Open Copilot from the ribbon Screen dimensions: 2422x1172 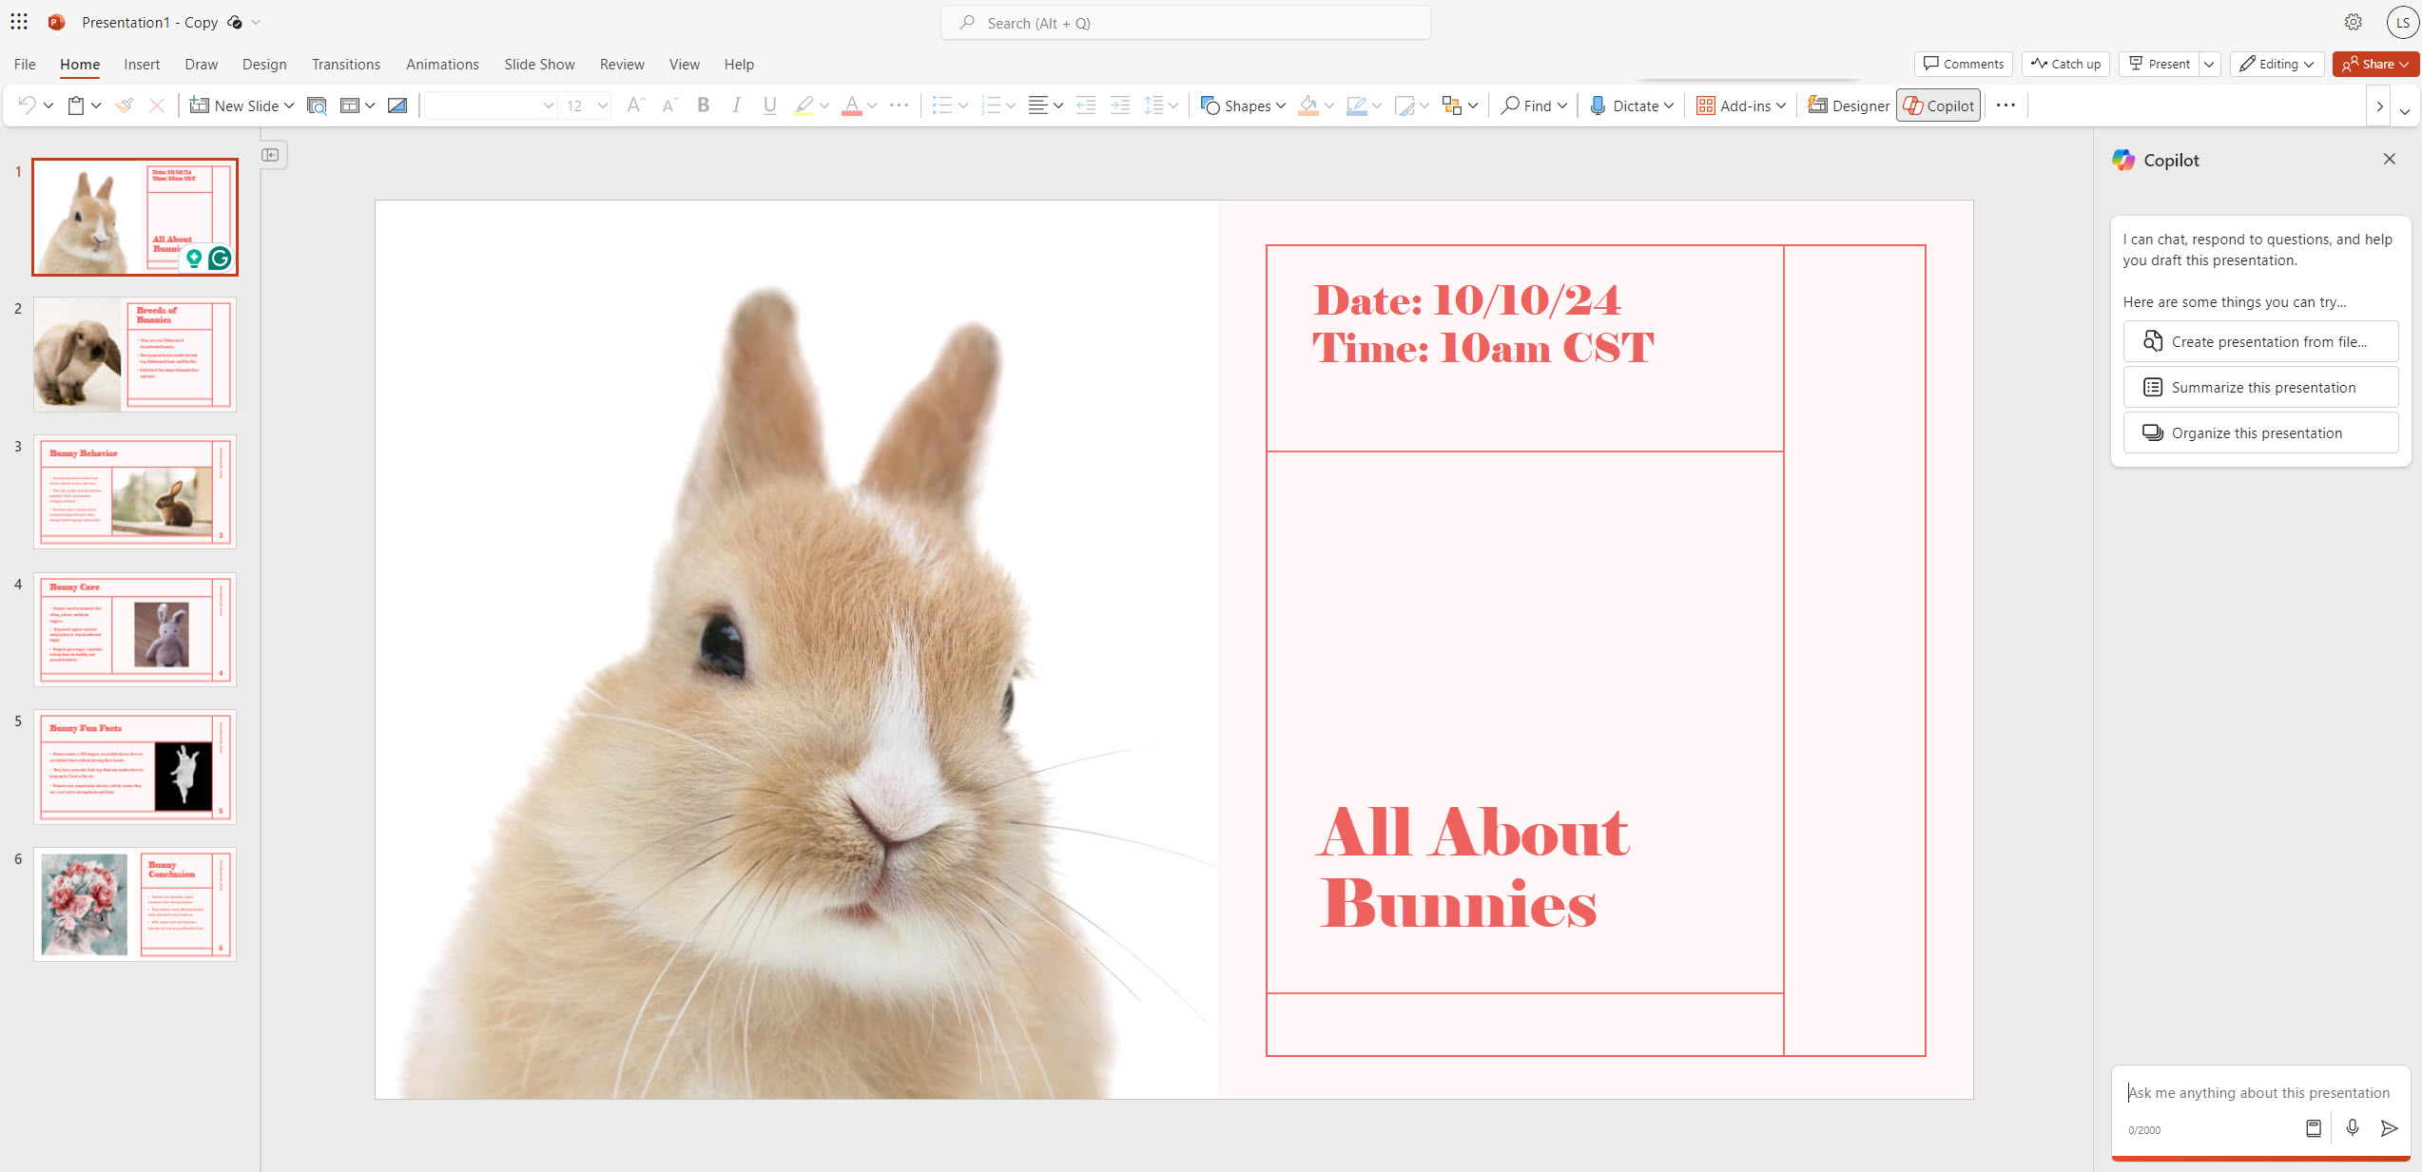point(1938,105)
